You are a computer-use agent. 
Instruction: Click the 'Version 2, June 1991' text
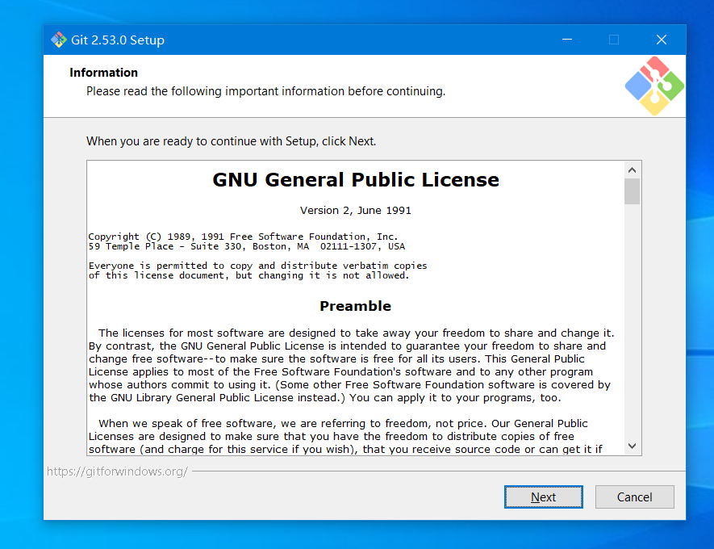tap(355, 211)
